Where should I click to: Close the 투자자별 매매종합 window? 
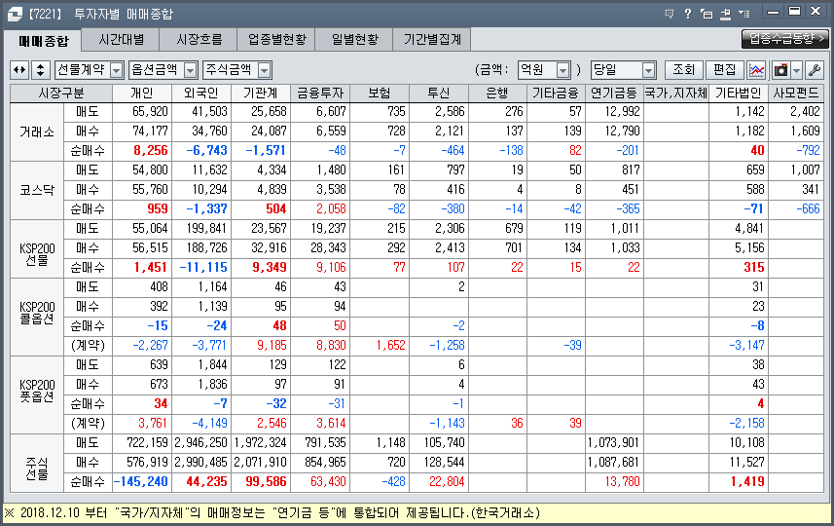[x=816, y=11]
